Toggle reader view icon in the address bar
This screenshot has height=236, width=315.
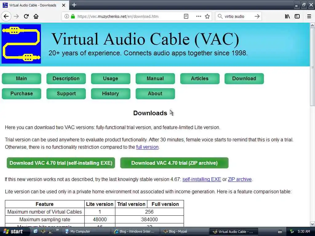186,17
